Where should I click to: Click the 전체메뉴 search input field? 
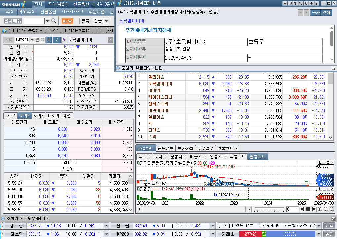34,21
